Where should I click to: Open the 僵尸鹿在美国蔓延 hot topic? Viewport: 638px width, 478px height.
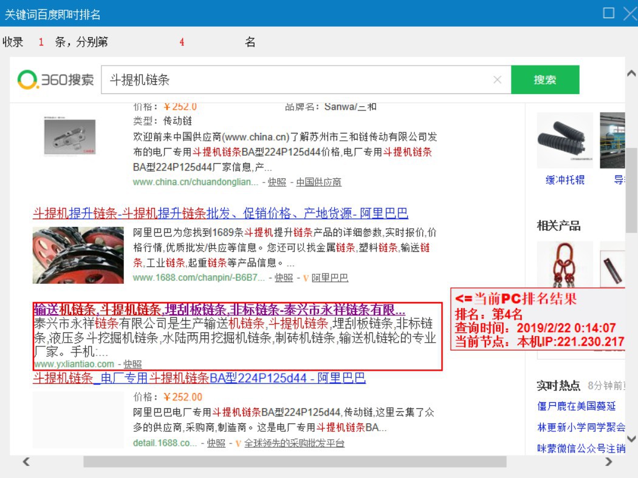tap(576, 406)
